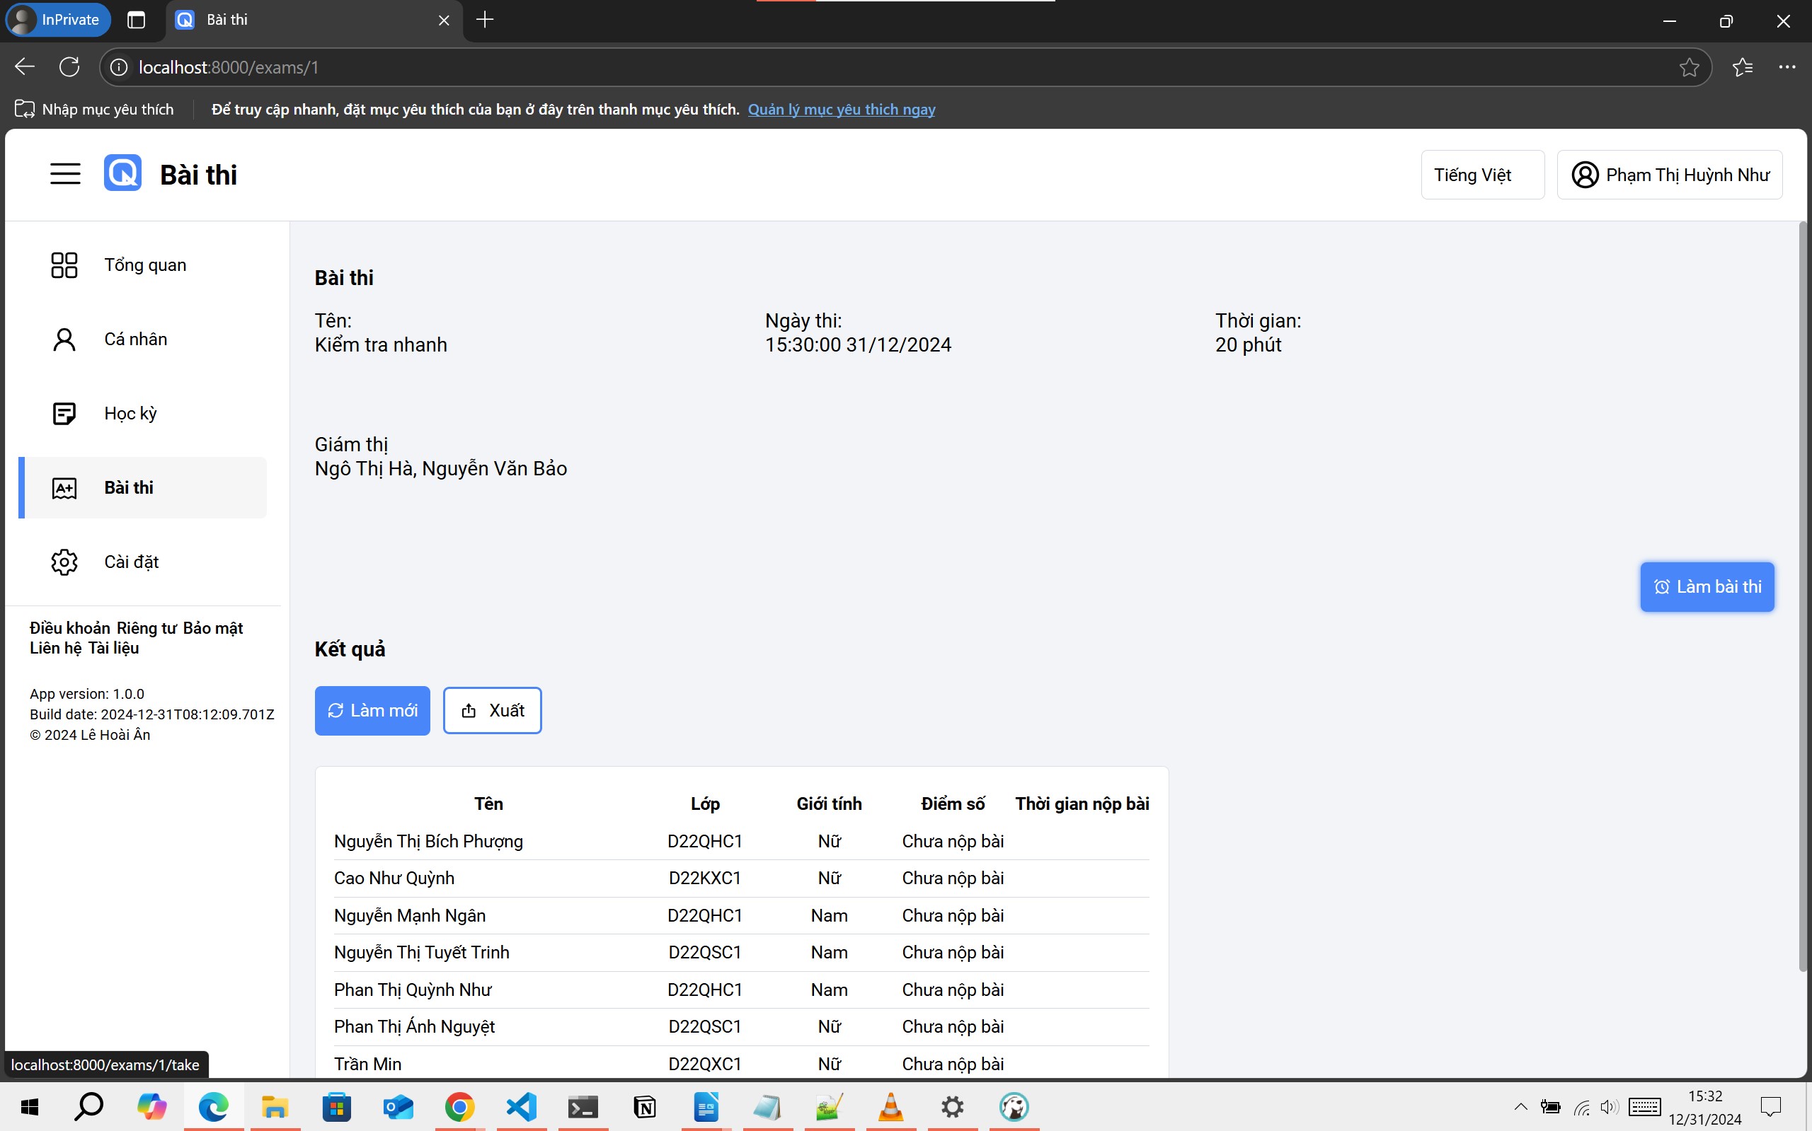
Task: Click Quản lý mục yêu thích ngay link
Action: 842,109
